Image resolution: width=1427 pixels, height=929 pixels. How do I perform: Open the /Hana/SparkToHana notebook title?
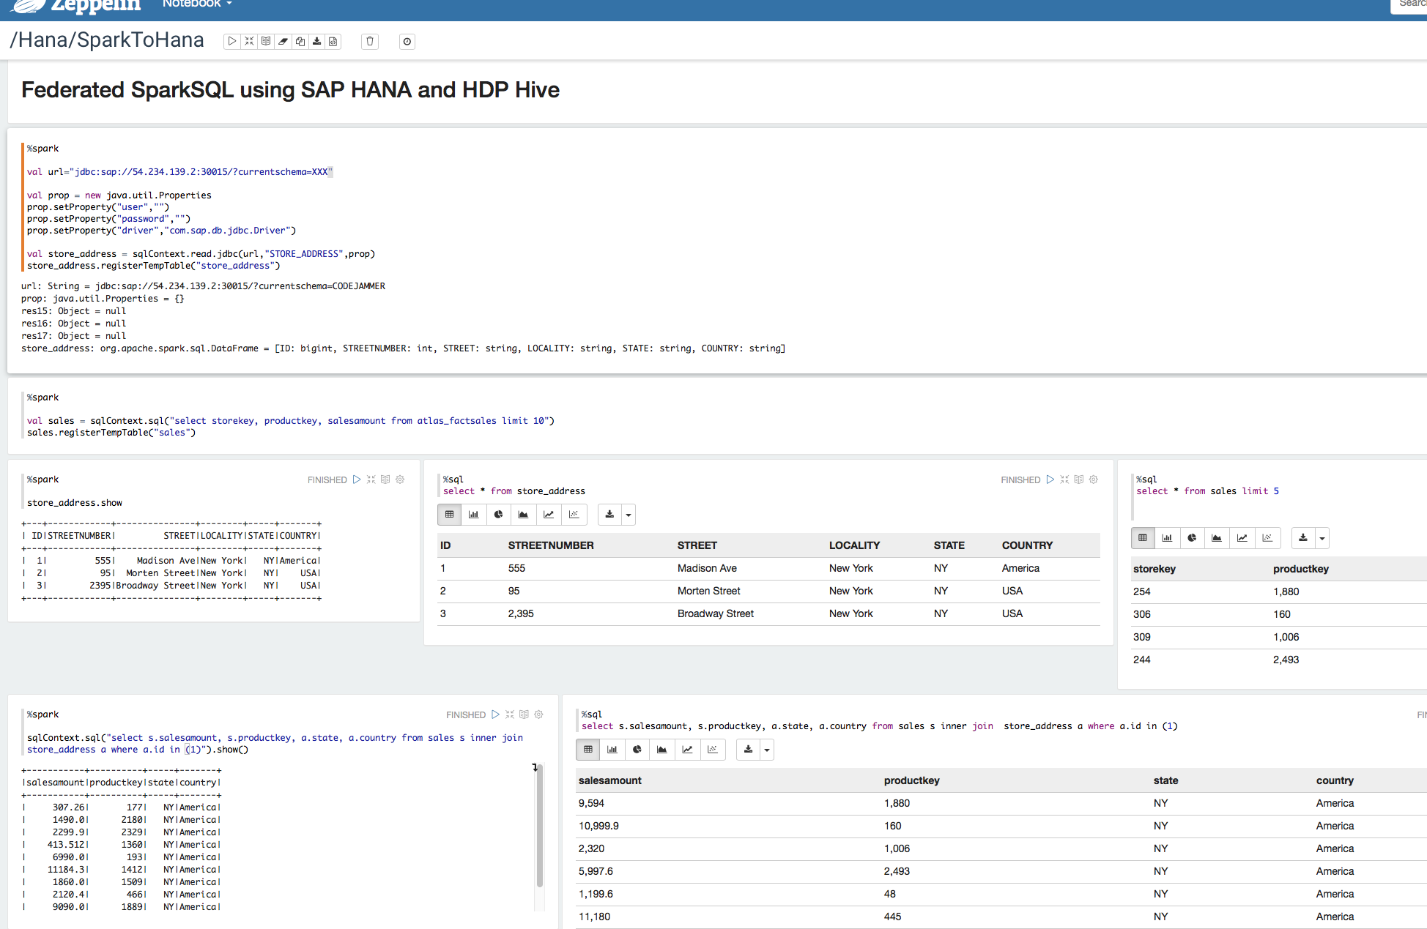(107, 40)
